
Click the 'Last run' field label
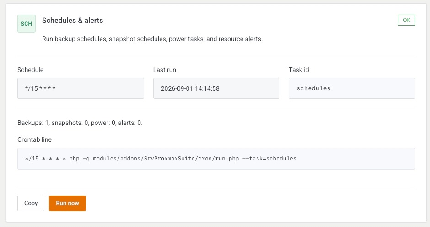coord(165,70)
